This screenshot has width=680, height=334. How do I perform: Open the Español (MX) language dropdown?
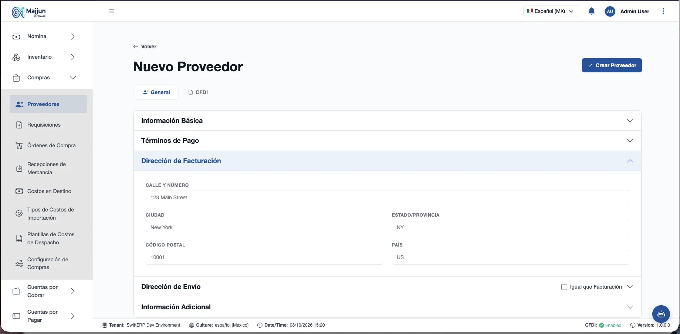tap(551, 11)
